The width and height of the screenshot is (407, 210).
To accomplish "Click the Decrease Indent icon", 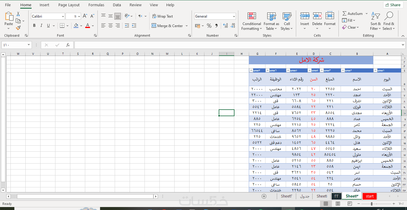I will (127, 26).
